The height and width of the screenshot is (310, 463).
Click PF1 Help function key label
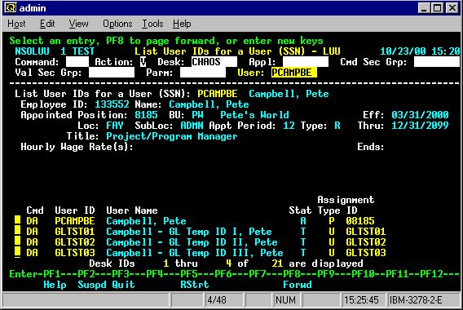click(55, 285)
